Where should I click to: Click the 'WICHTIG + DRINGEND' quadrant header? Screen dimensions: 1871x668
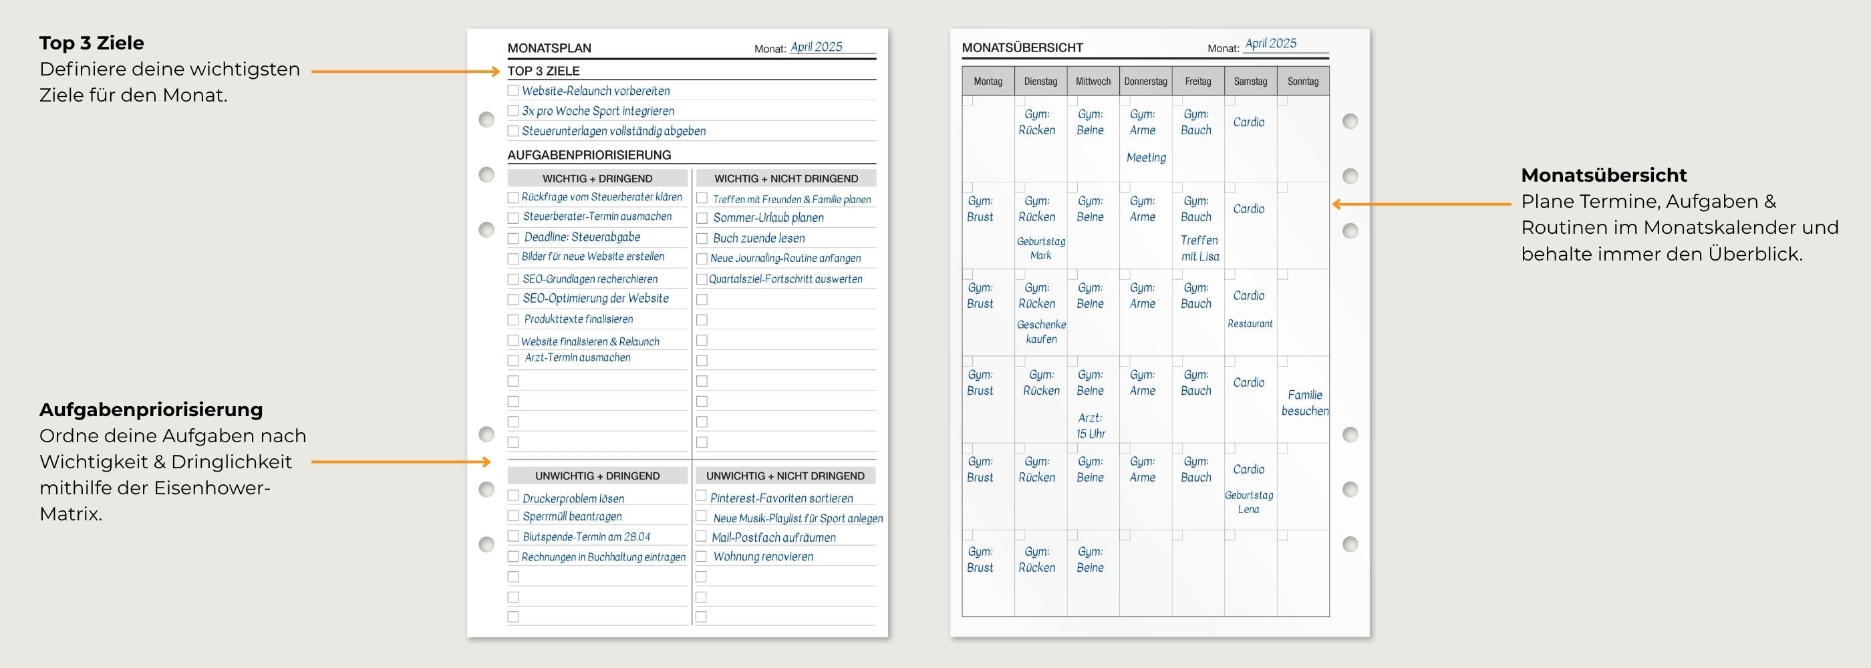597,178
